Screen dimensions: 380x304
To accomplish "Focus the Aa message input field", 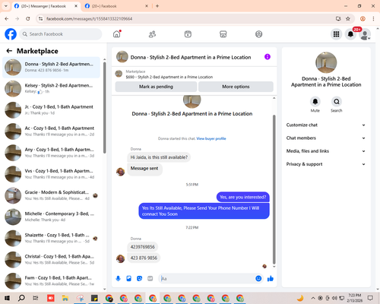I will pos(207,279).
